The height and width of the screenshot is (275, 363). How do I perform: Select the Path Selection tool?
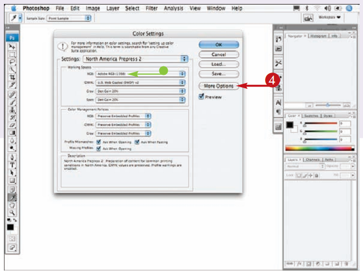pyautogui.click(x=12, y=173)
